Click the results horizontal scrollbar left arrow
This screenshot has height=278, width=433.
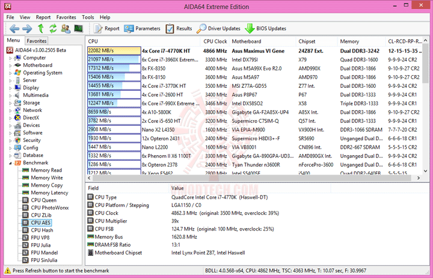(89, 178)
